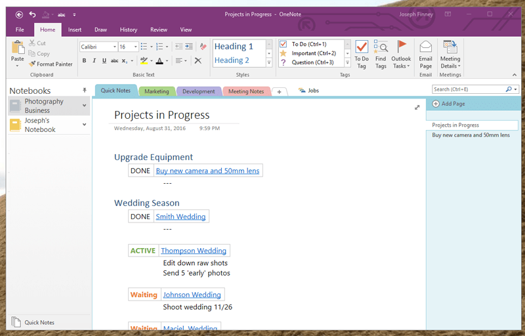Image resolution: width=525 pixels, height=336 pixels.
Task: Apply the Heading 2 style
Action: (232, 60)
